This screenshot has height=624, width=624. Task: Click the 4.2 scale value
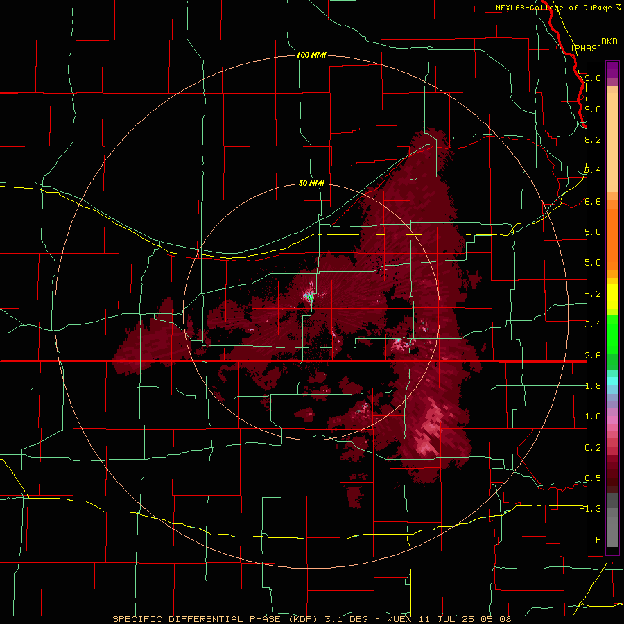593,294
